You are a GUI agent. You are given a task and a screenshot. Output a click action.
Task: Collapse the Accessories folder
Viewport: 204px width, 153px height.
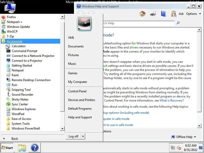pos(30,41)
